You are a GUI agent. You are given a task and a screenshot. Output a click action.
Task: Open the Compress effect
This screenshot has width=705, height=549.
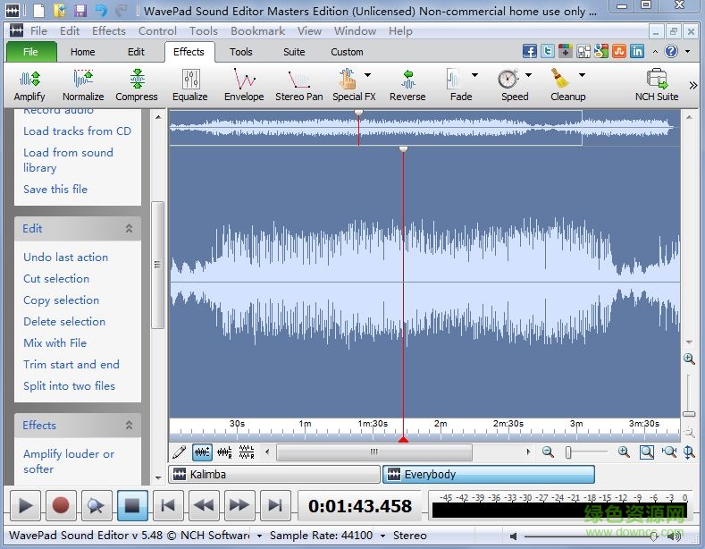(137, 85)
